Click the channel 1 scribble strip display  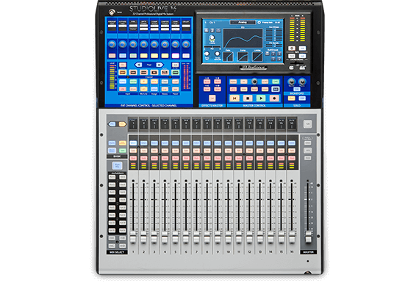coord(133,123)
